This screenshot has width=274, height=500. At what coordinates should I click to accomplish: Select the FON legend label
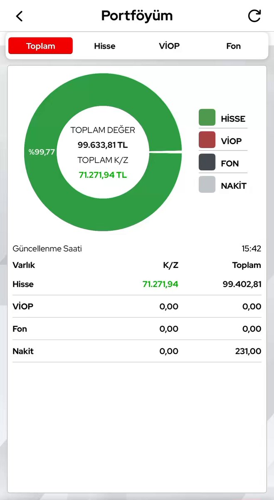[230, 164]
